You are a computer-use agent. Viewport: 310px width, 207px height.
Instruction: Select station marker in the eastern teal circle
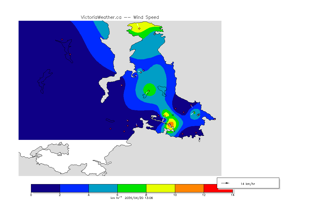coord(194,112)
